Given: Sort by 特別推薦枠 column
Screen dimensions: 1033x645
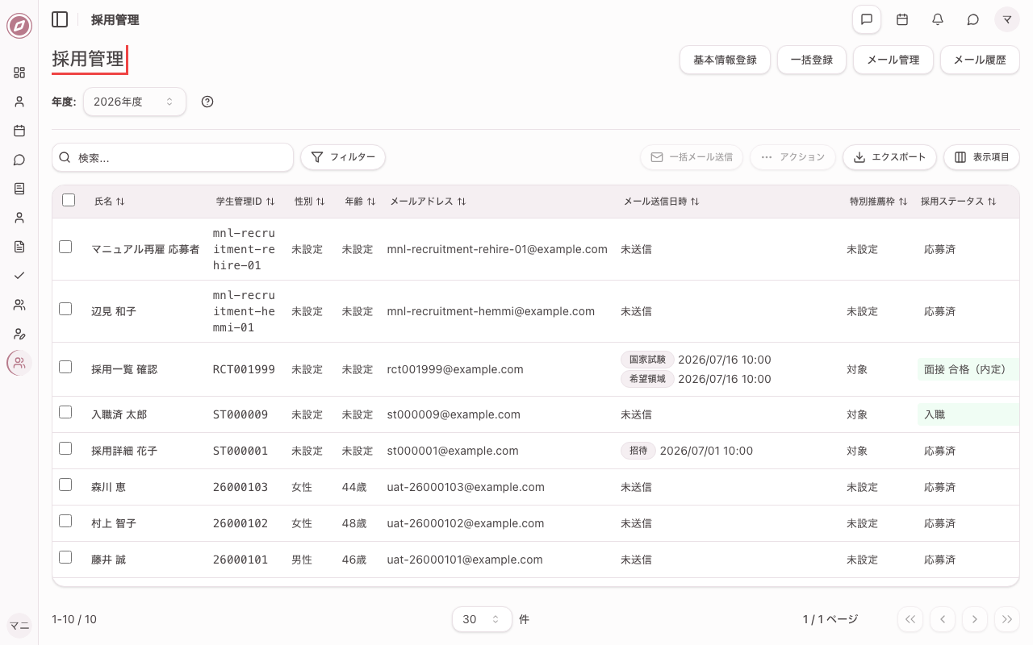Looking at the screenshot, I should click(x=879, y=202).
